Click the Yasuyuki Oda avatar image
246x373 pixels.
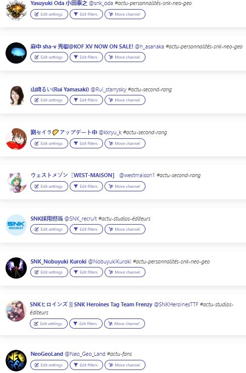pyautogui.click(x=16, y=10)
